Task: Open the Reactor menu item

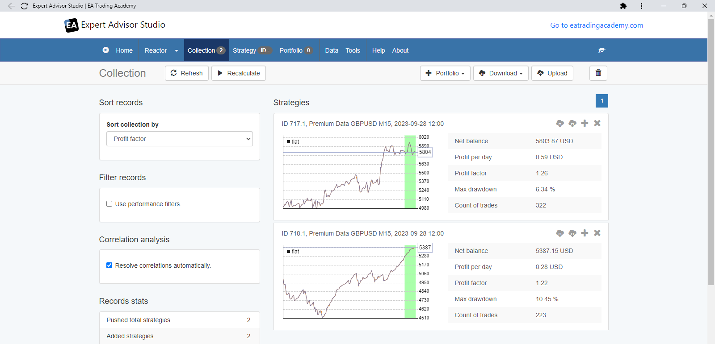Action: point(156,50)
